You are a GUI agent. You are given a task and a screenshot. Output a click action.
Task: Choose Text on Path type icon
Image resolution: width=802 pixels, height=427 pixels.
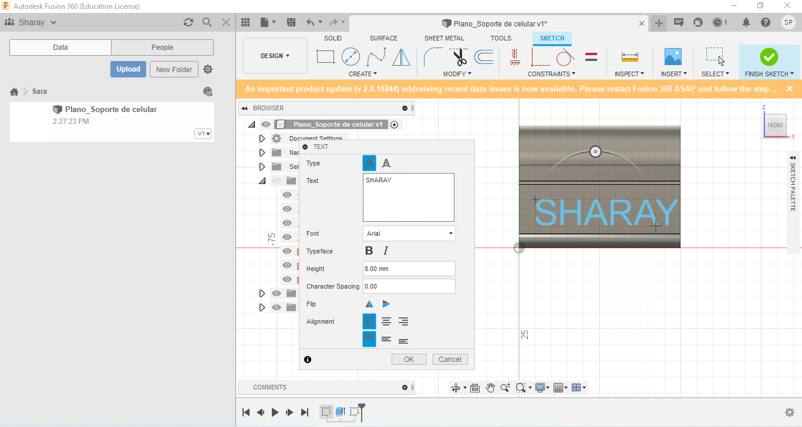pos(386,163)
